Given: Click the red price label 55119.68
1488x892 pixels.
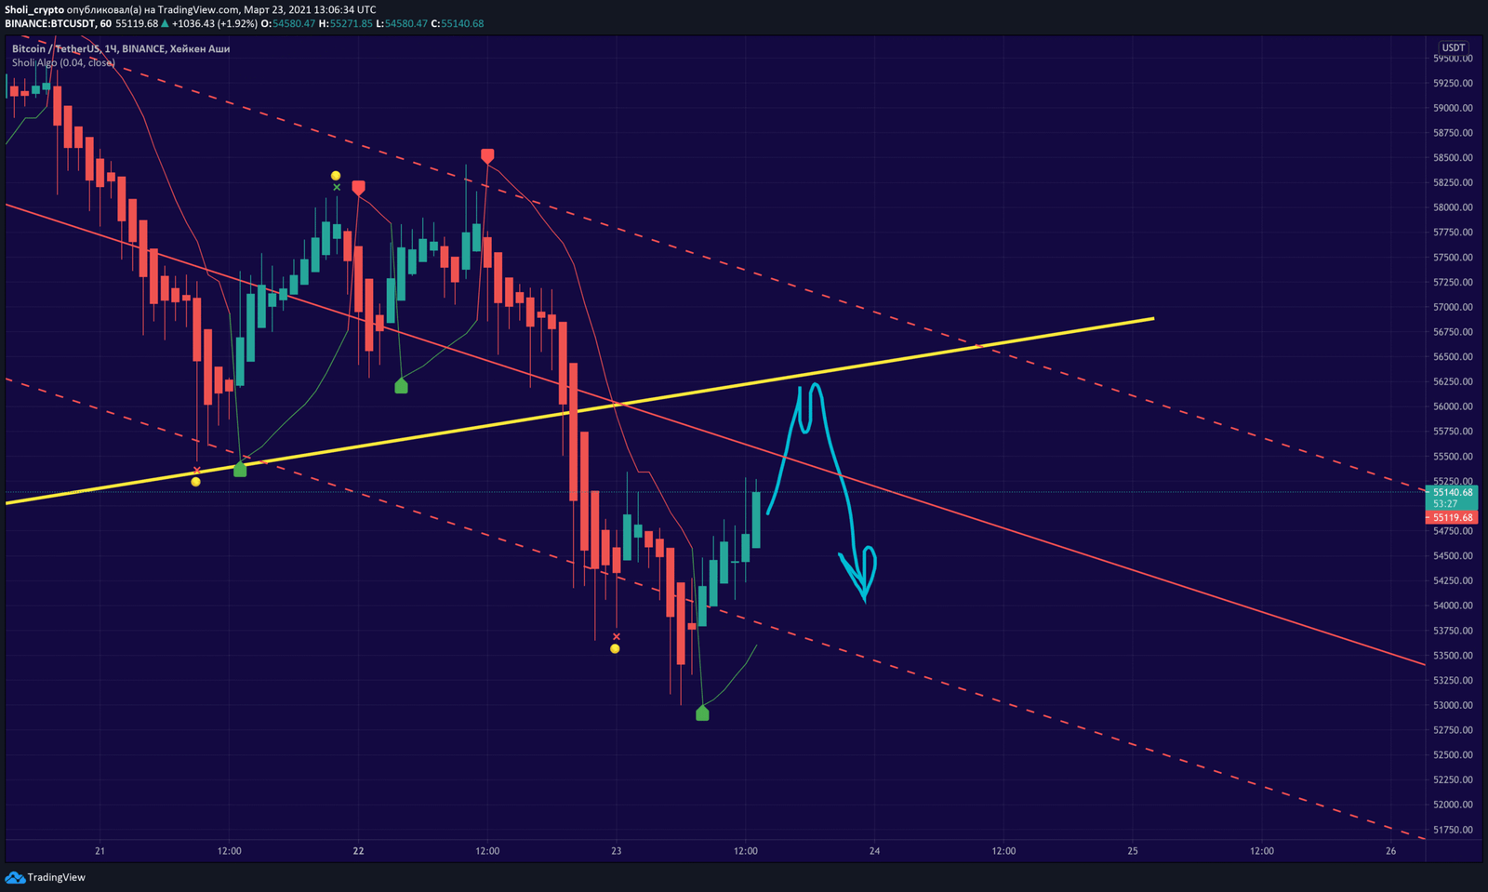Looking at the screenshot, I should [x=1452, y=518].
